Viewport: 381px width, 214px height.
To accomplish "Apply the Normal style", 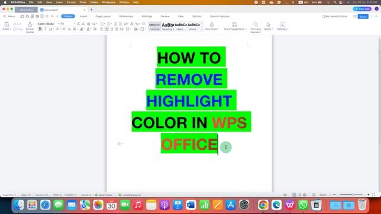I will (x=155, y=26).
